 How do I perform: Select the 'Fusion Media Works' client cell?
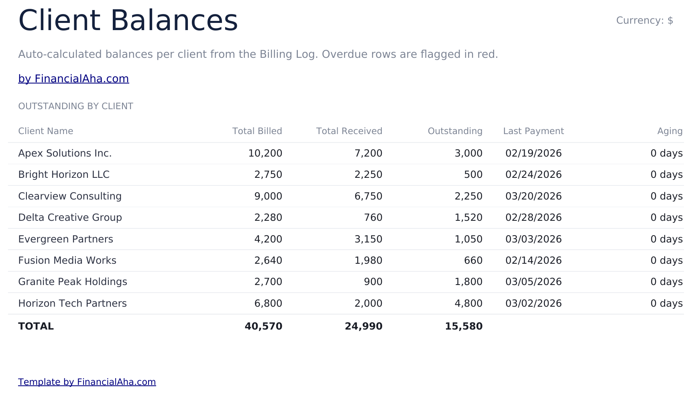pos(67,261)
